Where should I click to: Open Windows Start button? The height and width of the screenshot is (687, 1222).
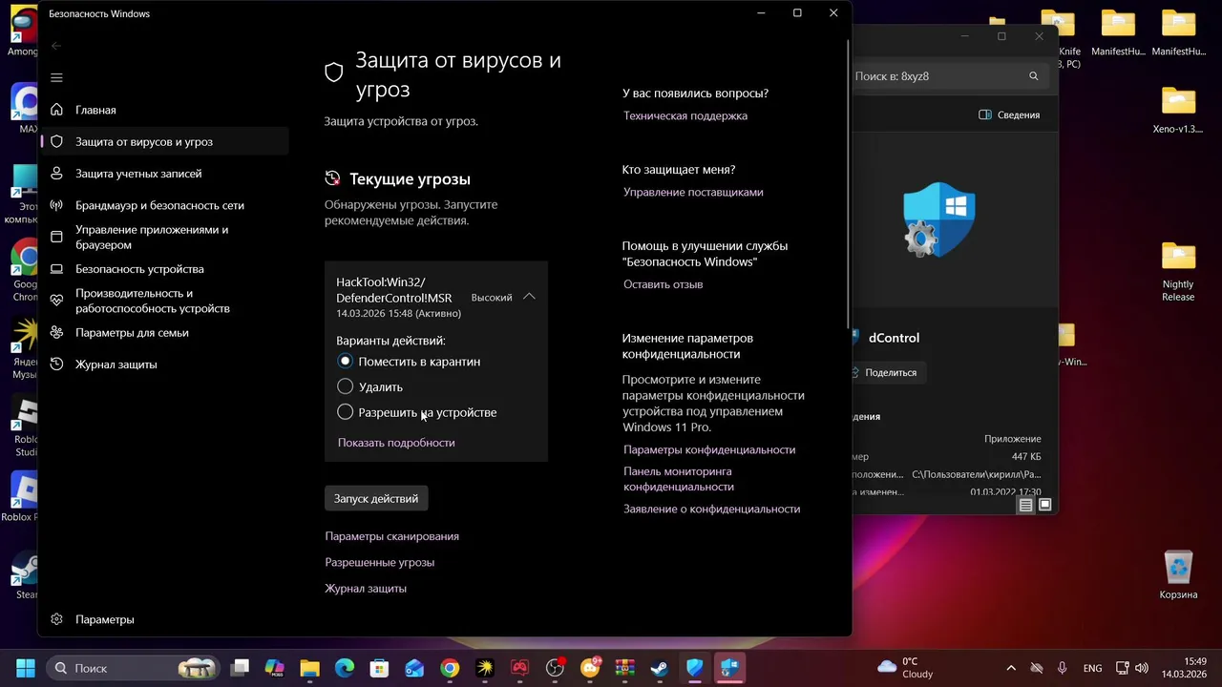[x=26, y=668]
